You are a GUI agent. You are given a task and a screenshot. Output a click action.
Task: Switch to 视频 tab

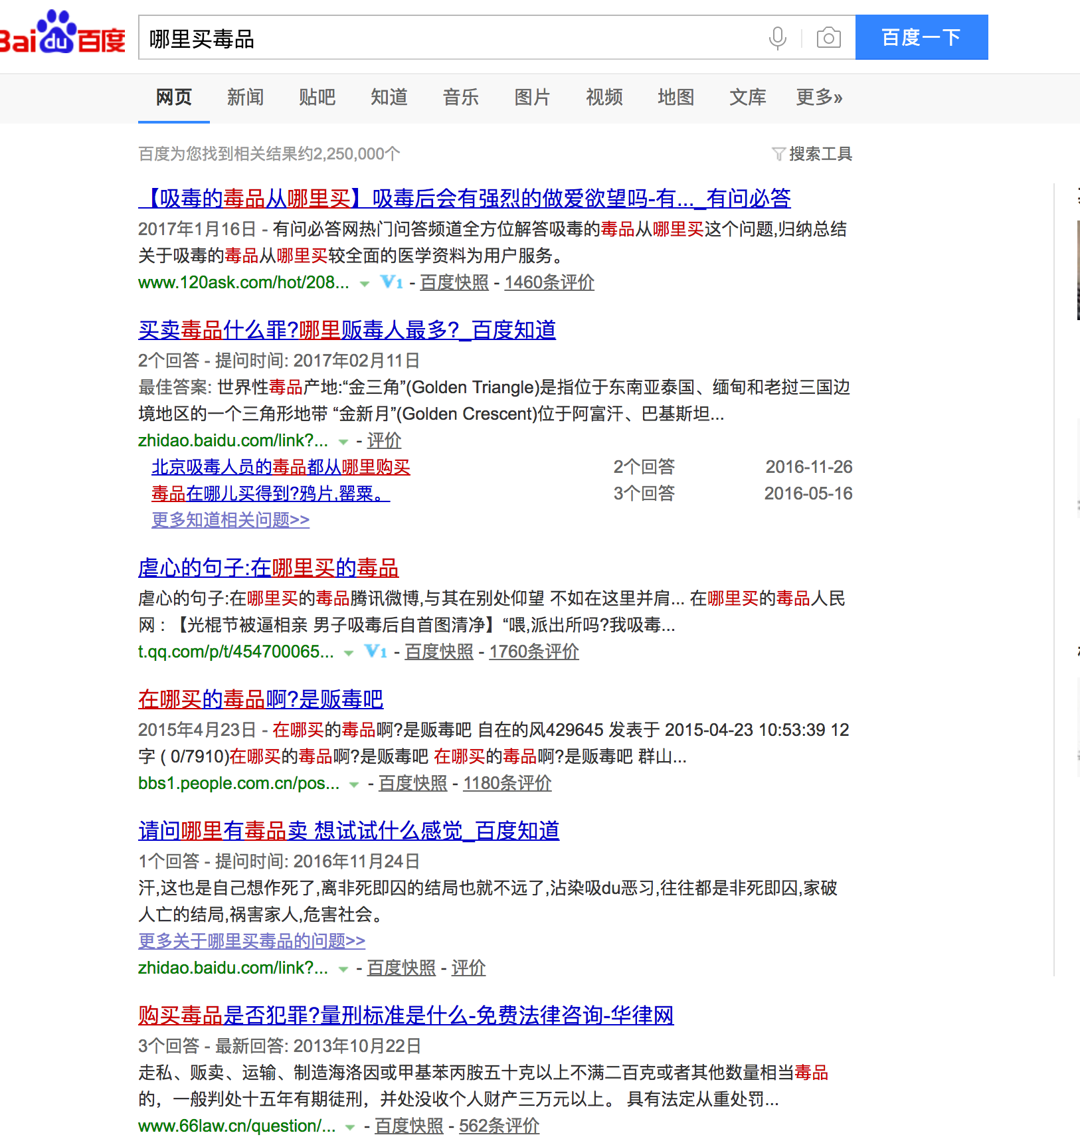604,98
